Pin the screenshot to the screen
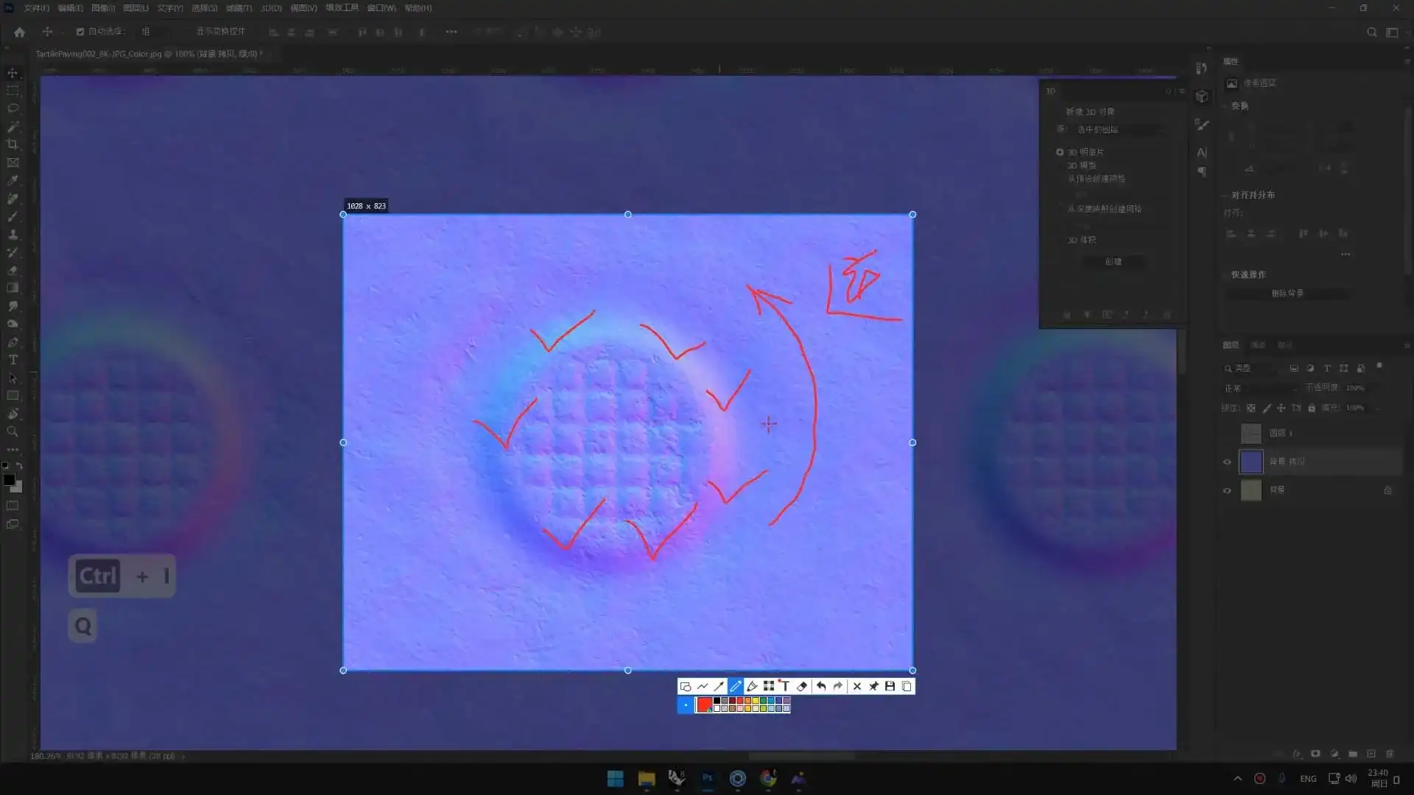This screenshot has width=1414, height=795. (873, 686)
